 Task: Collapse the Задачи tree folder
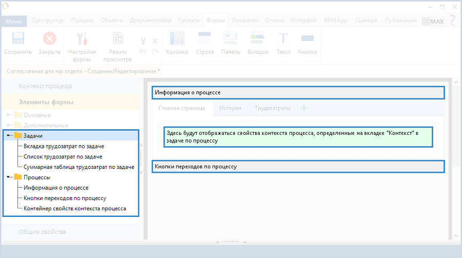click(9, 136)
